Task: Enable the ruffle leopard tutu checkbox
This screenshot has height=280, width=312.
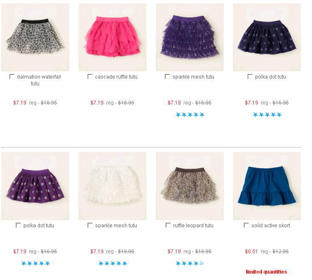Action: pos(168,225)
